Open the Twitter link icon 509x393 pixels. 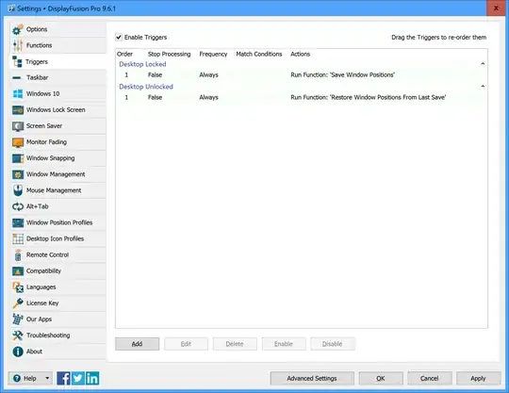78,379
